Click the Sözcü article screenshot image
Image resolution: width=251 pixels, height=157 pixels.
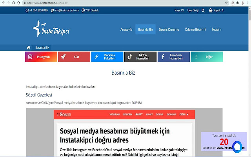click(x=124, y=132)
